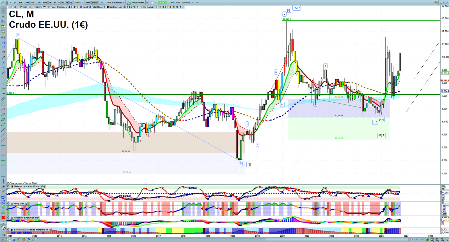Close the Sistema de trenes Doc panel

(8, 186)
